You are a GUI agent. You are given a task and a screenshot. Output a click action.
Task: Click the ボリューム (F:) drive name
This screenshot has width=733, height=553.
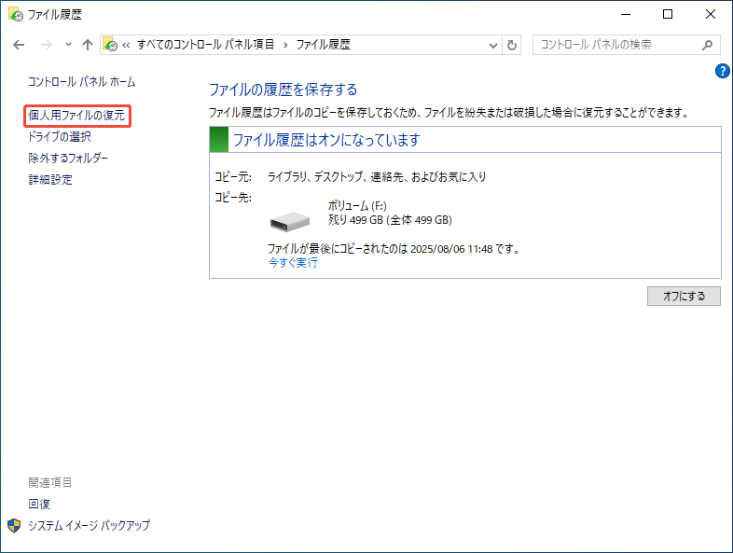click(357, 206)
